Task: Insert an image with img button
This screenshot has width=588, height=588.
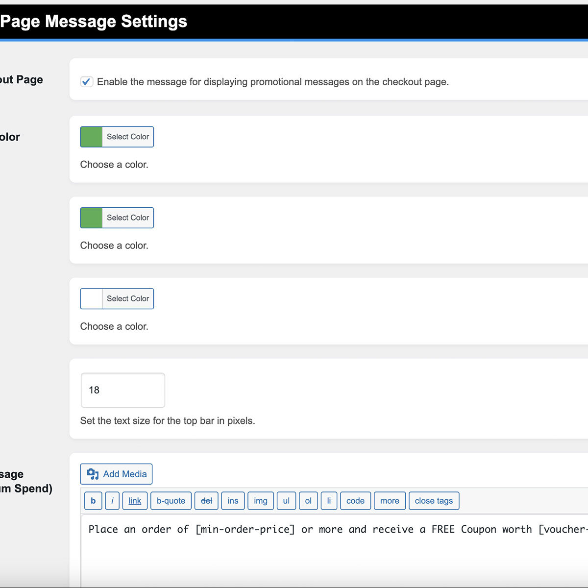Action: point(261,501)
